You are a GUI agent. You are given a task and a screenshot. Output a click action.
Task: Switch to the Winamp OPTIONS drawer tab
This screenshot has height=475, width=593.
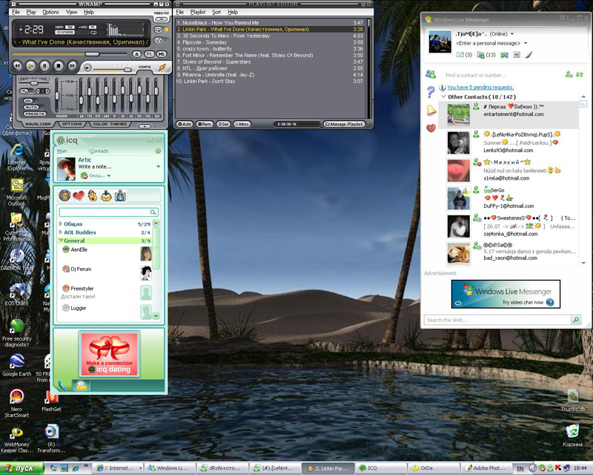coord(71,124)
